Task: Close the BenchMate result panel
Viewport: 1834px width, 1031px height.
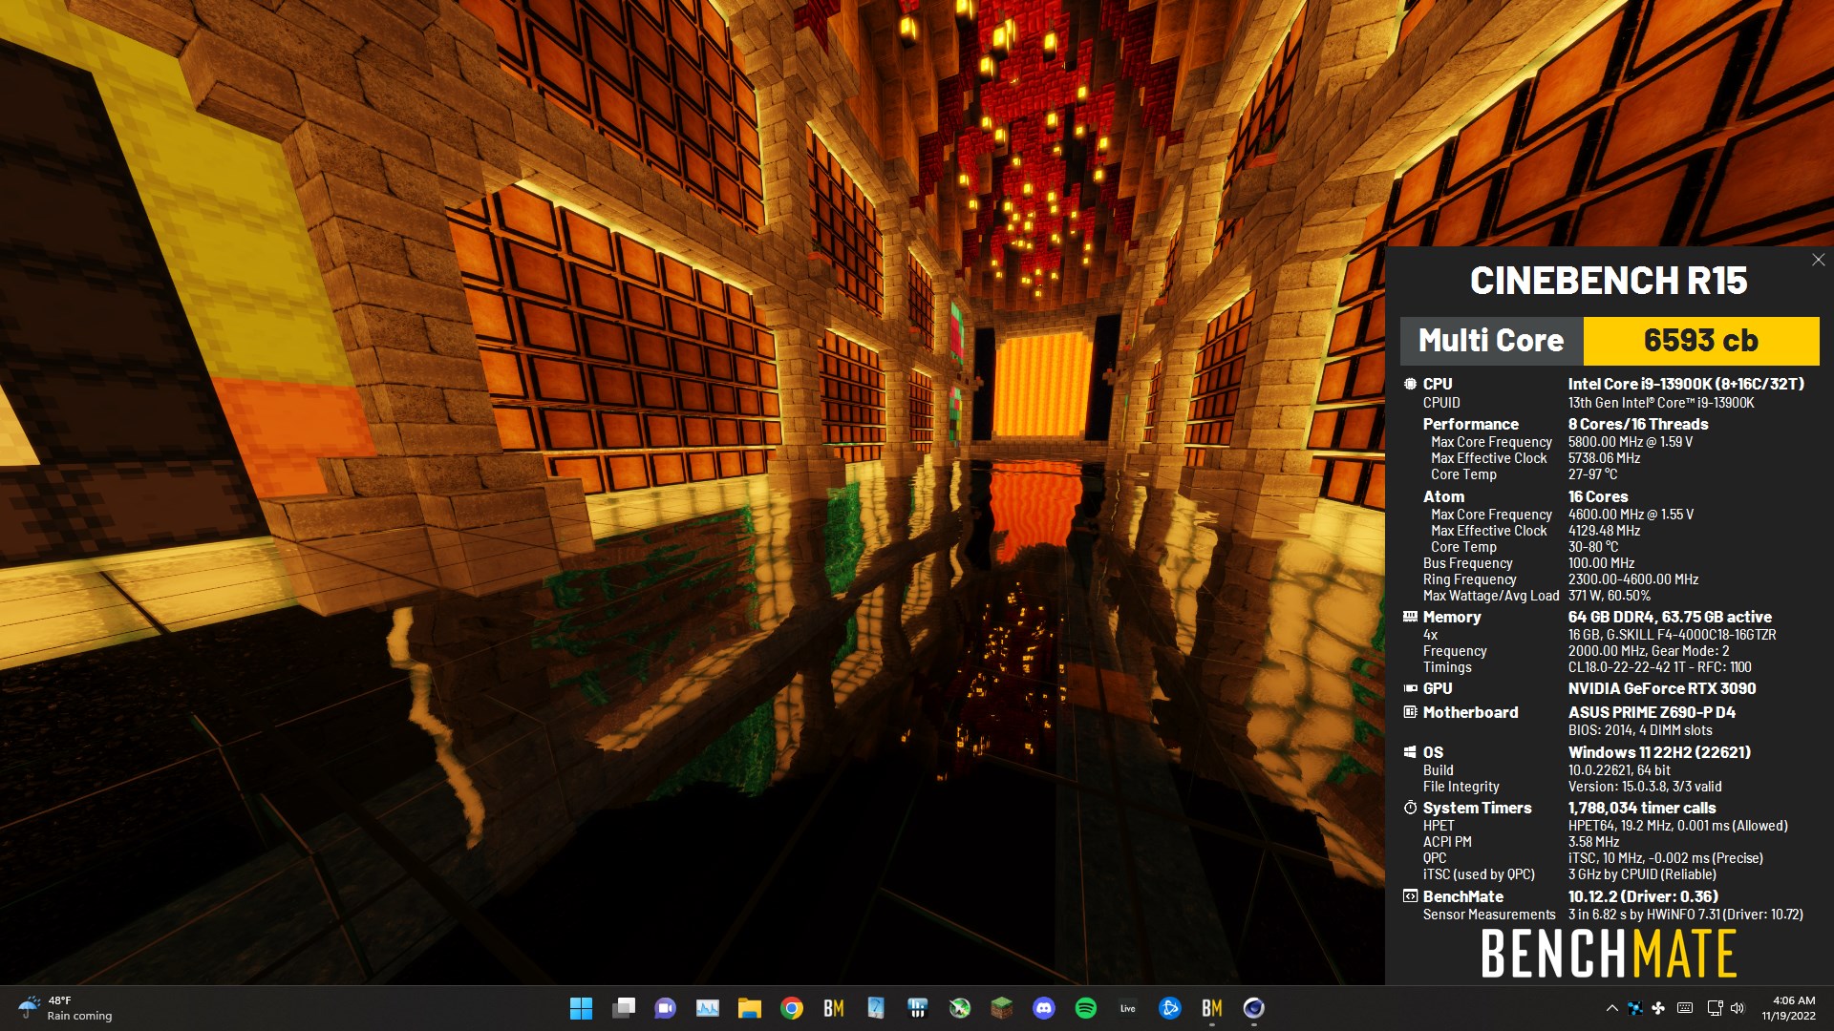Action: coord(1818,260)
